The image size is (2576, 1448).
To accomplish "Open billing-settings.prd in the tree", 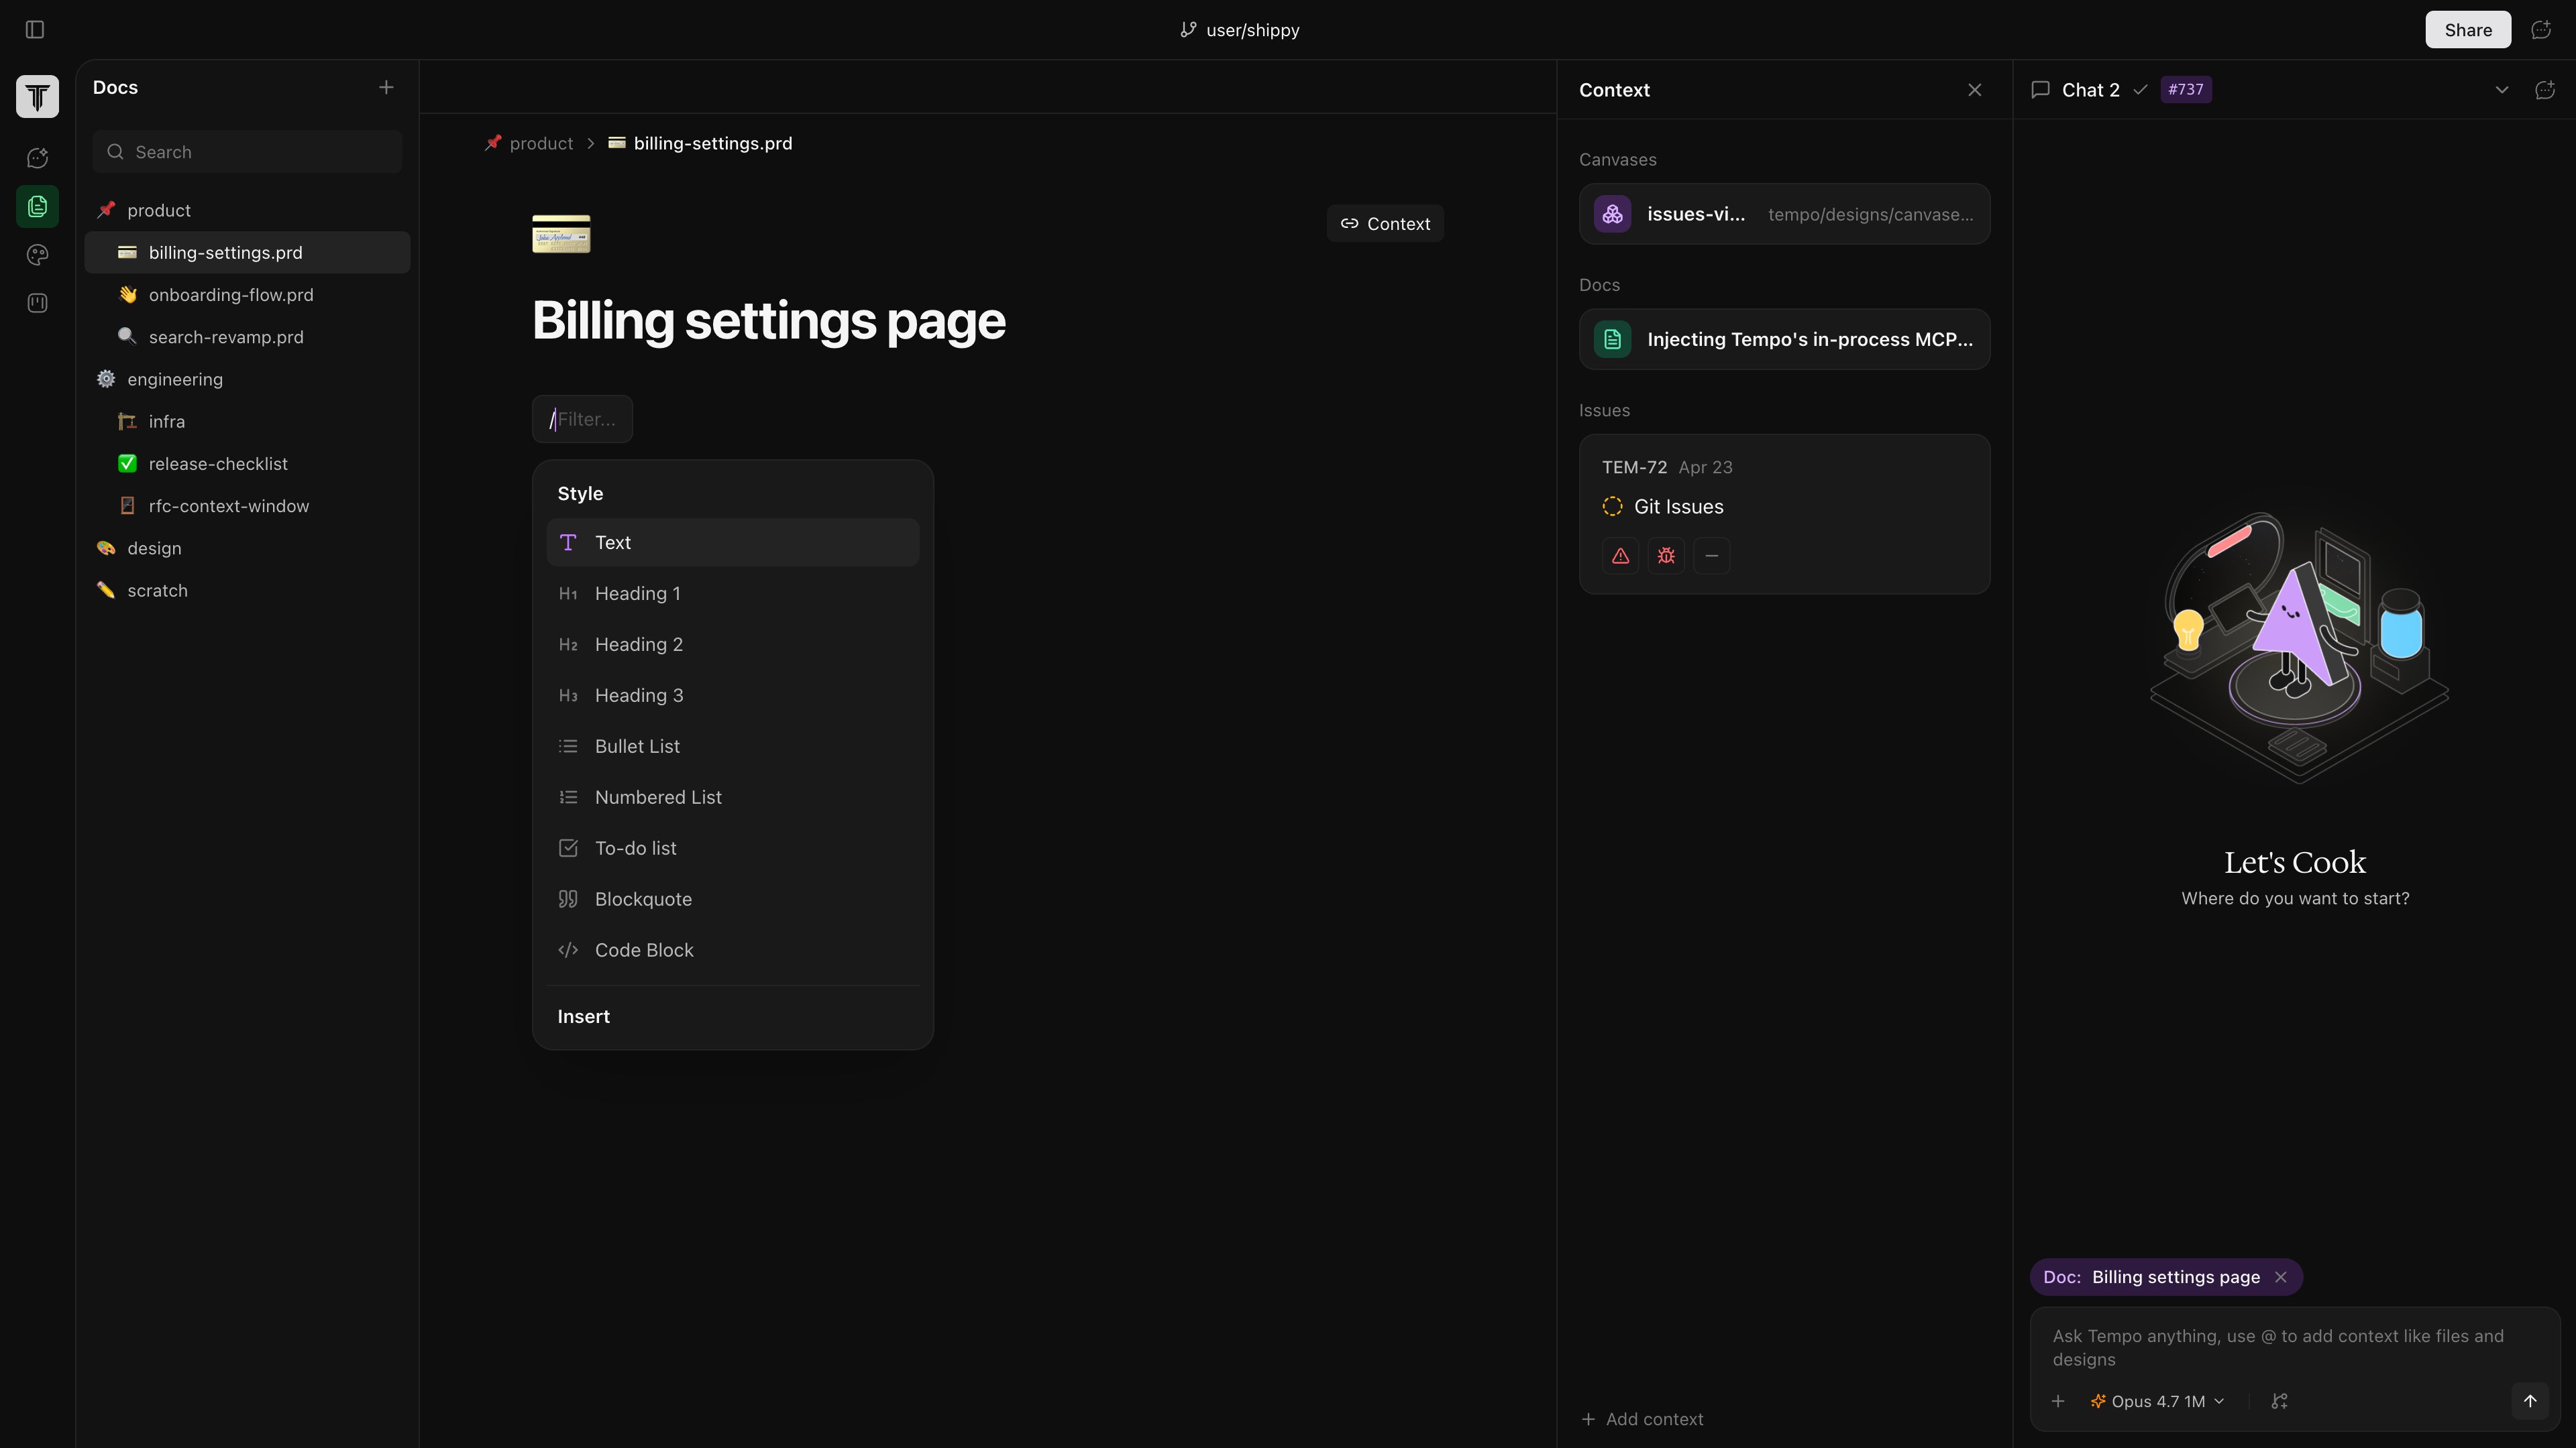I will pos(247,253).
